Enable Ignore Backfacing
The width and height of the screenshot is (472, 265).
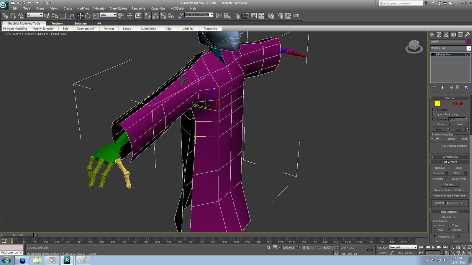click(x=434, y=114)
